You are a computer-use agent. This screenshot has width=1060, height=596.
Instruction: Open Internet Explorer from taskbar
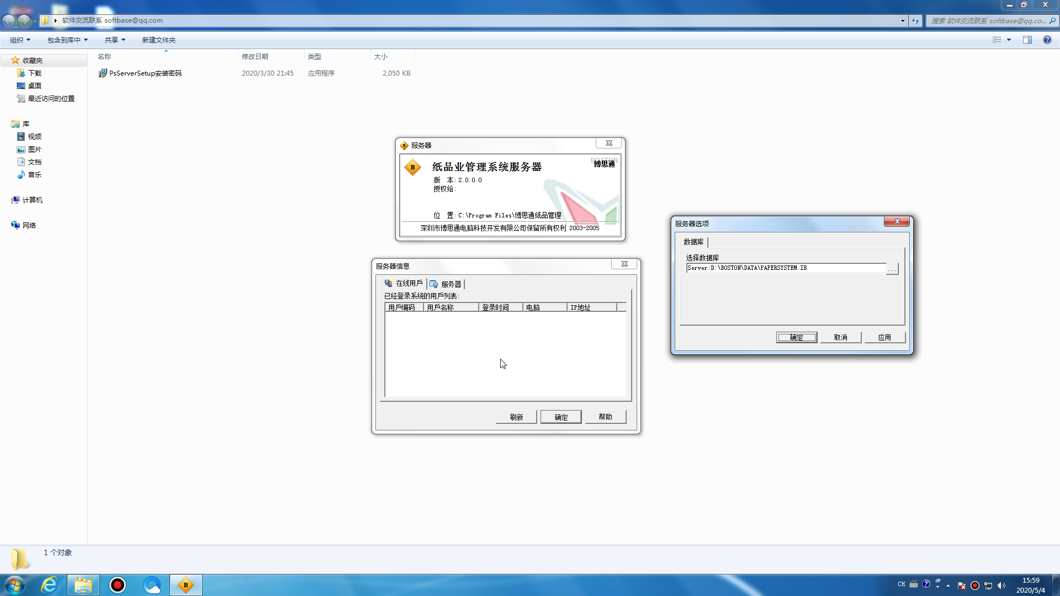[49, 585]
